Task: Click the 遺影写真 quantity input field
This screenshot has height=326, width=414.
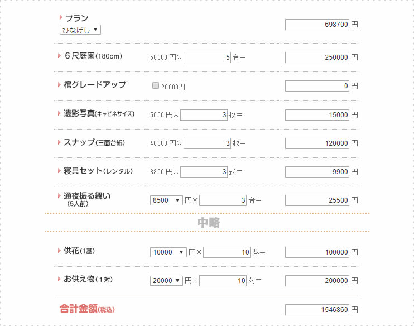Action: coord(204,115)
